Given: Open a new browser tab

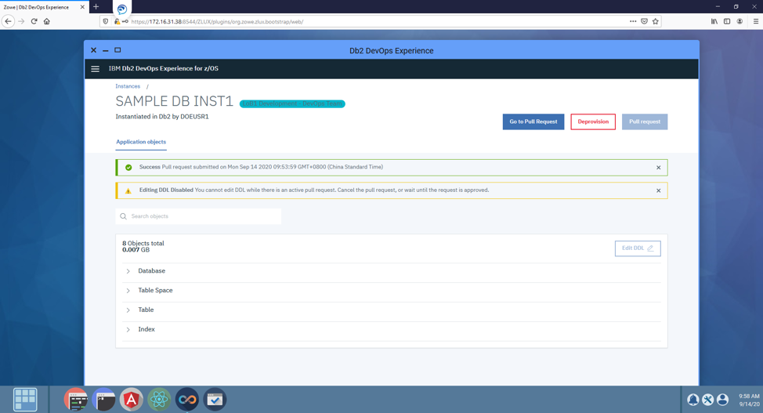Looking at the screenshot, I should point(96,7).
